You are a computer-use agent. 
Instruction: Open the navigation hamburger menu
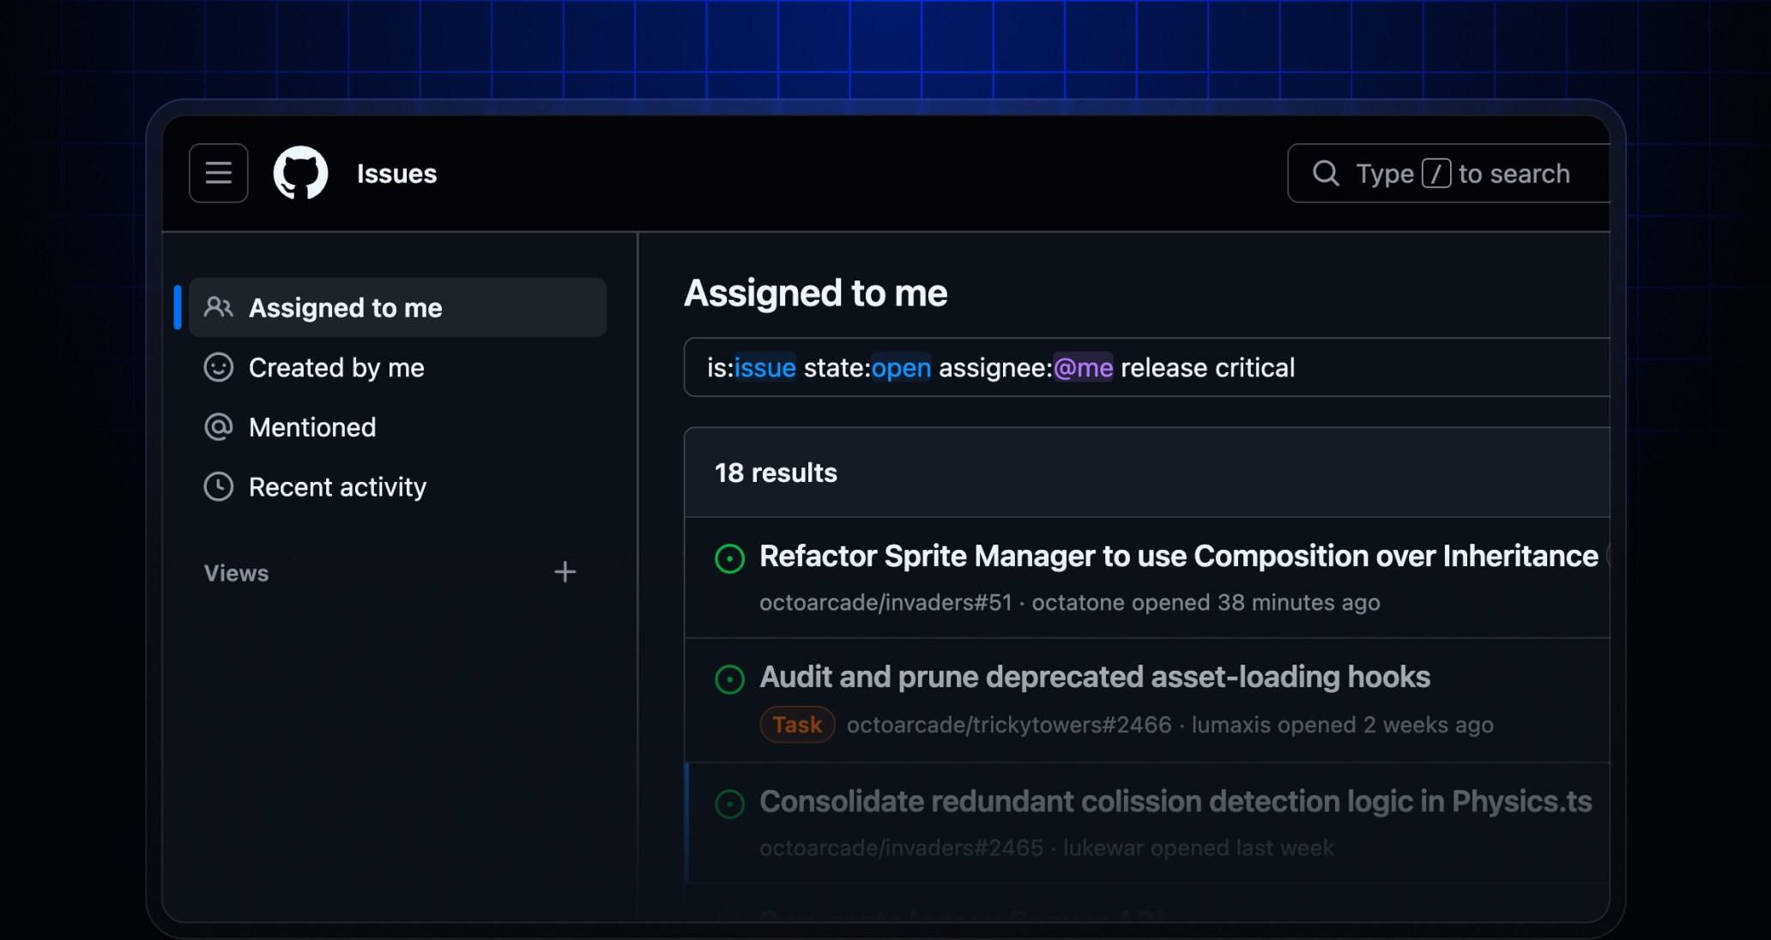(218, 172)
